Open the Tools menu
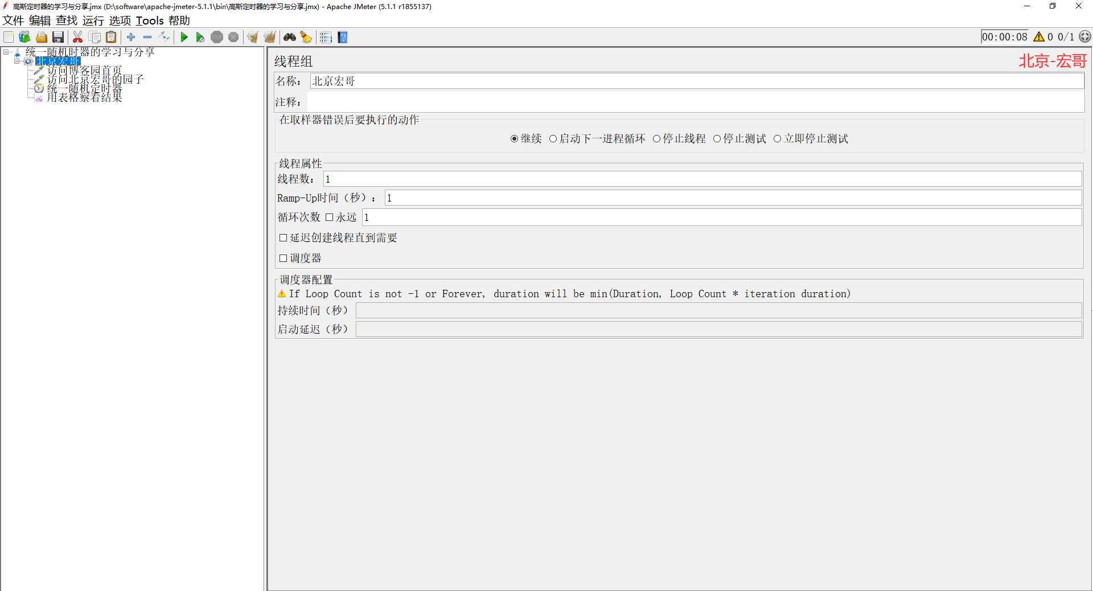This screenshot has height=591, width=1093. click(x=150, y=20)
